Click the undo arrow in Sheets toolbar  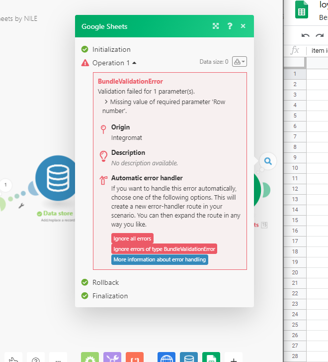[x=305, y=36]
